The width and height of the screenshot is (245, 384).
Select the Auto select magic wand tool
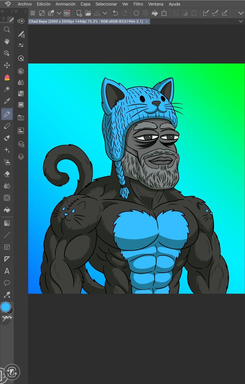pos(7,89)
